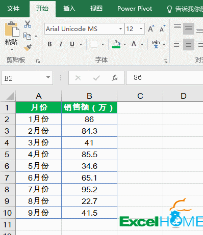The width and height of the screenshot is (203, 235).
Task: Expand underline style options
Action: (x=81, y=44)
